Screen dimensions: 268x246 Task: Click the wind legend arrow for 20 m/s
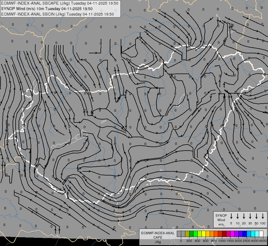tap(244, 216)
